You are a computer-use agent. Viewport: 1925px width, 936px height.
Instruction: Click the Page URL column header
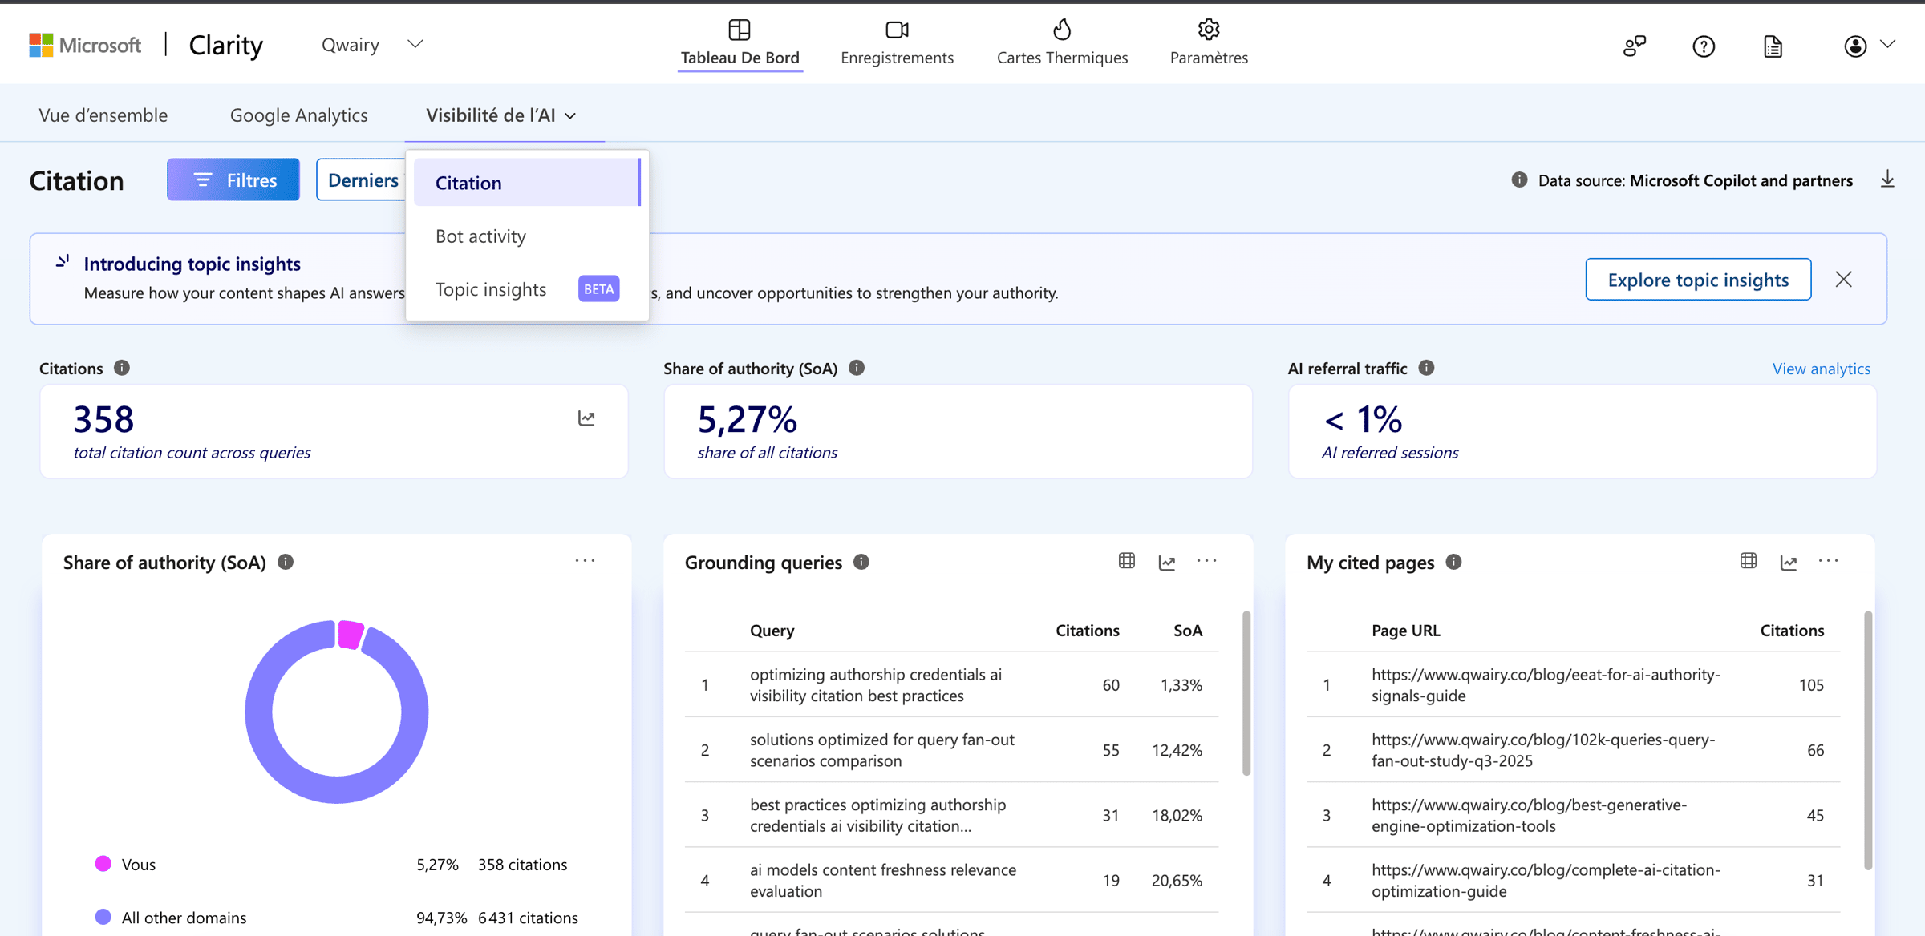point(1405,631)
